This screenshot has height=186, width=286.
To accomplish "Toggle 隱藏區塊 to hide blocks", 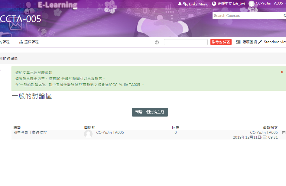I will pyautogui.click(x=246, y=42).
